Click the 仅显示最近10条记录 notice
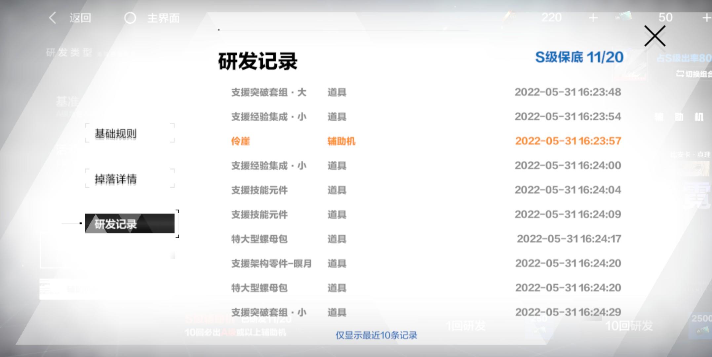Viewport: 712px width, 357px height. click(x=376, y=335)
